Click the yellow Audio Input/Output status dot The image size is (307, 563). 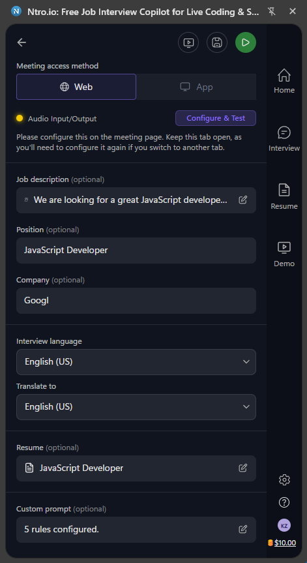click(20, 118)
